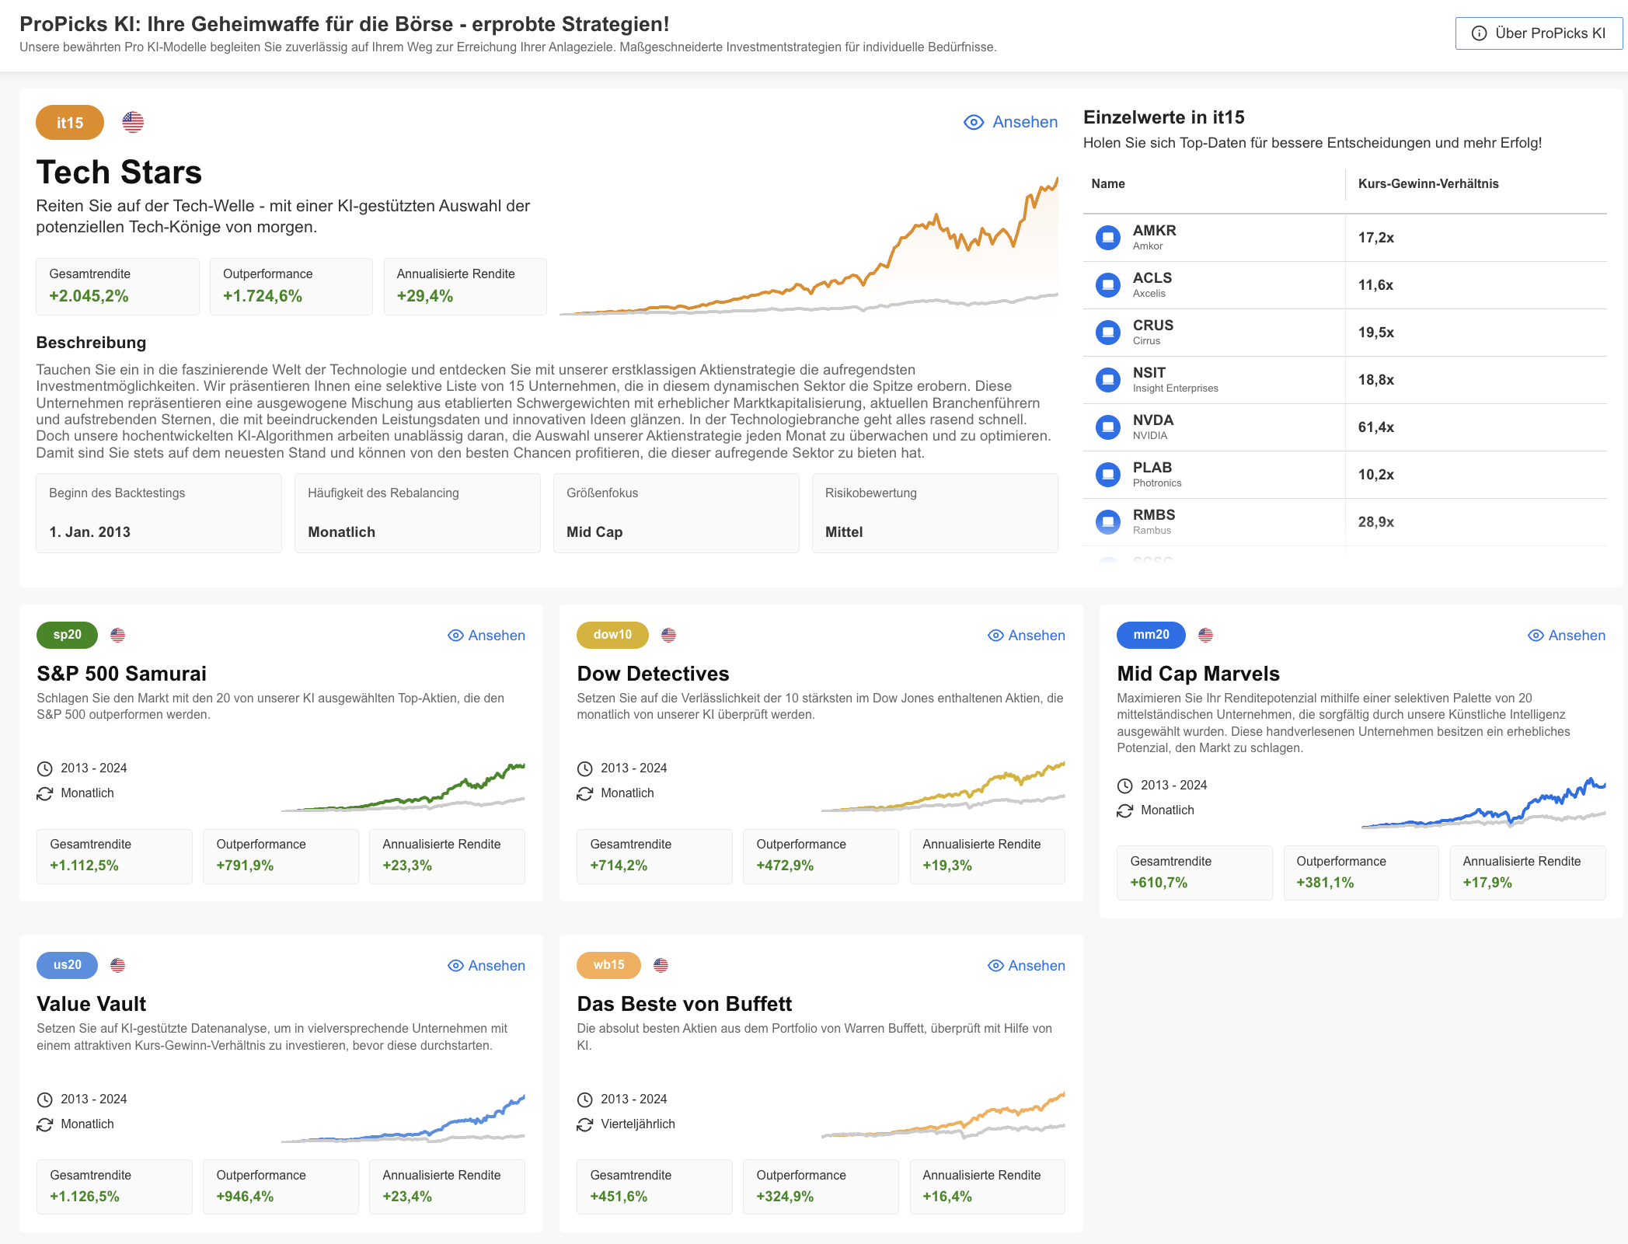The width and height of the screenshot is (1628, 1244).
Task: Click the Value Vault title
Action: tap(92, 1004)
